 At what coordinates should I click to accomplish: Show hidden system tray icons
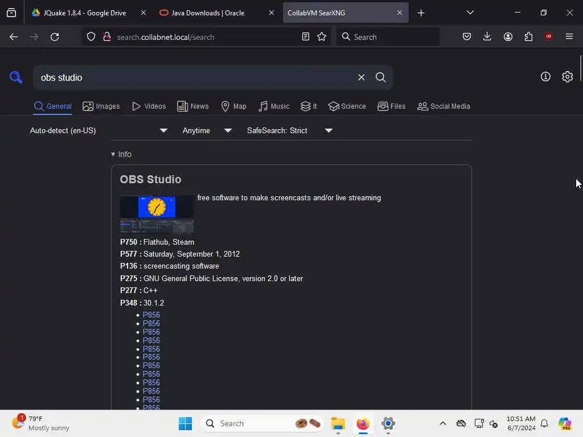point(443,423)
